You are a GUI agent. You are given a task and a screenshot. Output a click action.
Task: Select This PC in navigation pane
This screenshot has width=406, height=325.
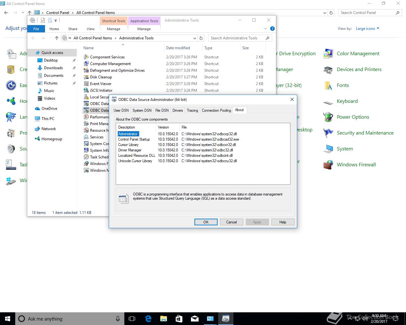click(x=48, y=119)
